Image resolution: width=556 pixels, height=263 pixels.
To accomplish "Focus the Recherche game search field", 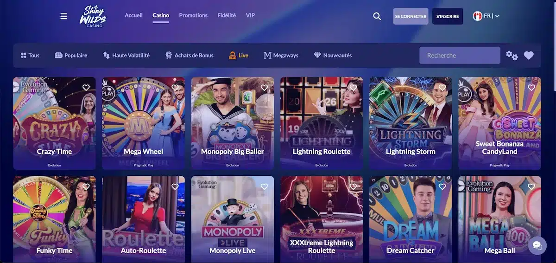I will pos(460,55).
